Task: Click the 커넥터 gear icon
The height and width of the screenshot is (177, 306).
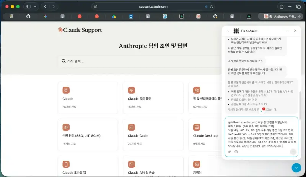Action: pos(197,164)
